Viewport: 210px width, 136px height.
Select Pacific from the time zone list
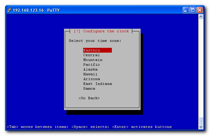[x=92, y=65]
